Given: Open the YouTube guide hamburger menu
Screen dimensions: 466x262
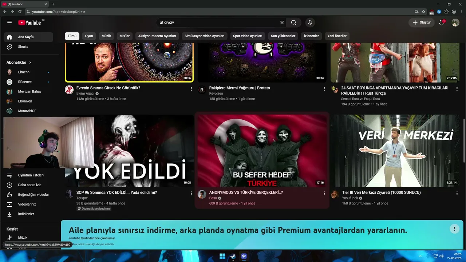Looking at the screenshot, I should coord(9,23).
